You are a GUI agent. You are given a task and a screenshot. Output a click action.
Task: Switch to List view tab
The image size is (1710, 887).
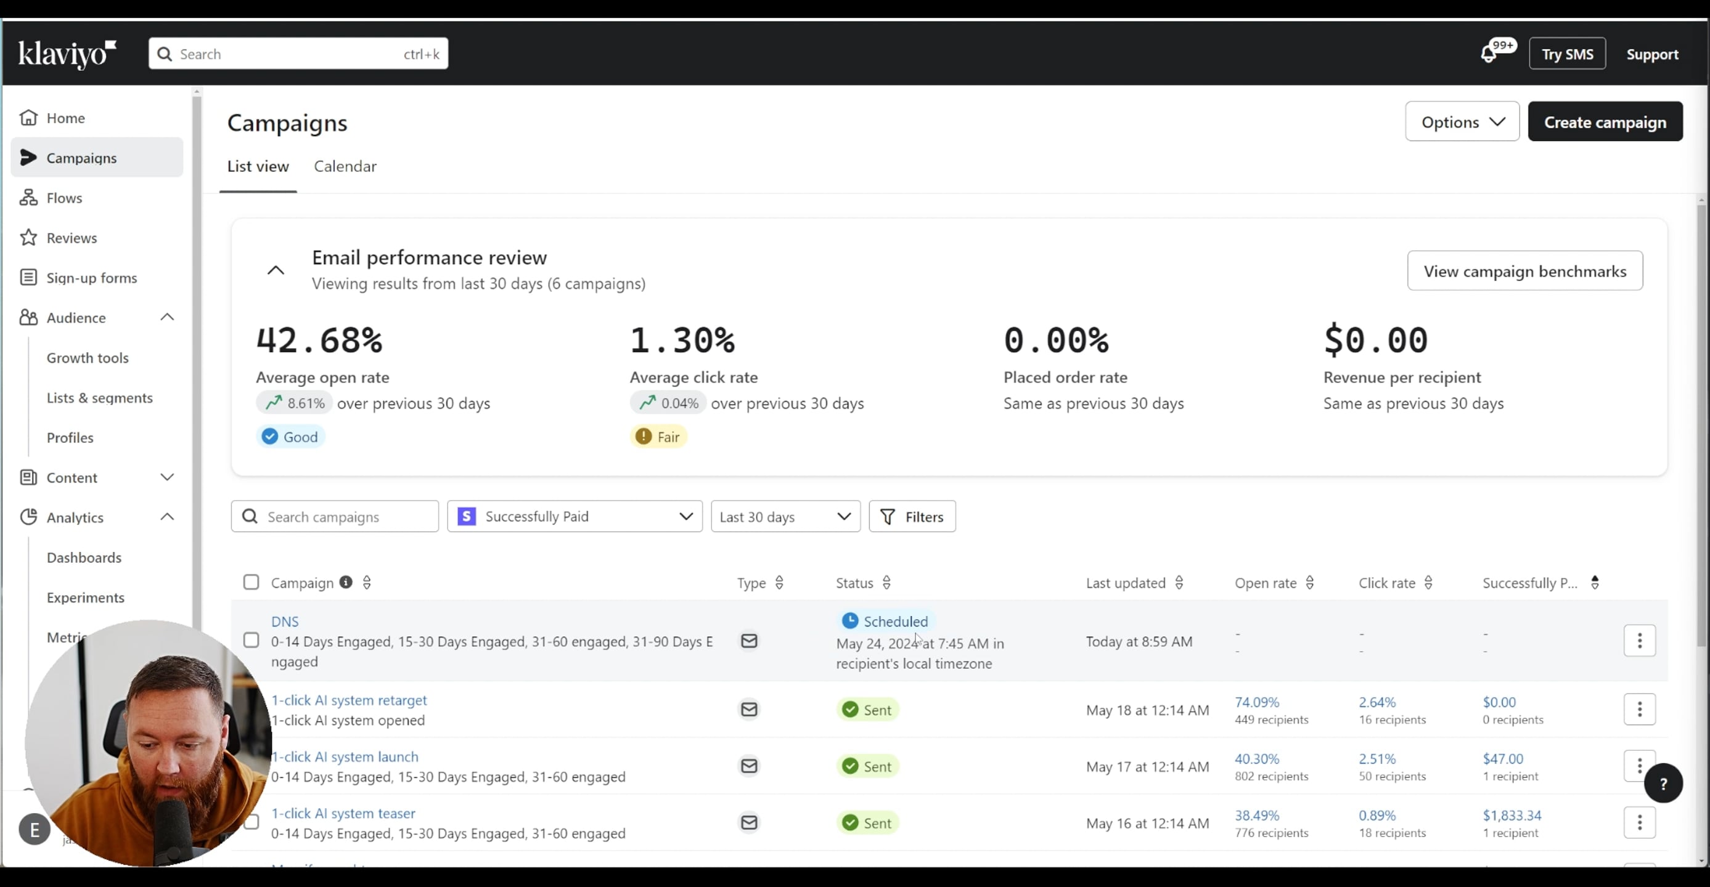click(258, 166)
